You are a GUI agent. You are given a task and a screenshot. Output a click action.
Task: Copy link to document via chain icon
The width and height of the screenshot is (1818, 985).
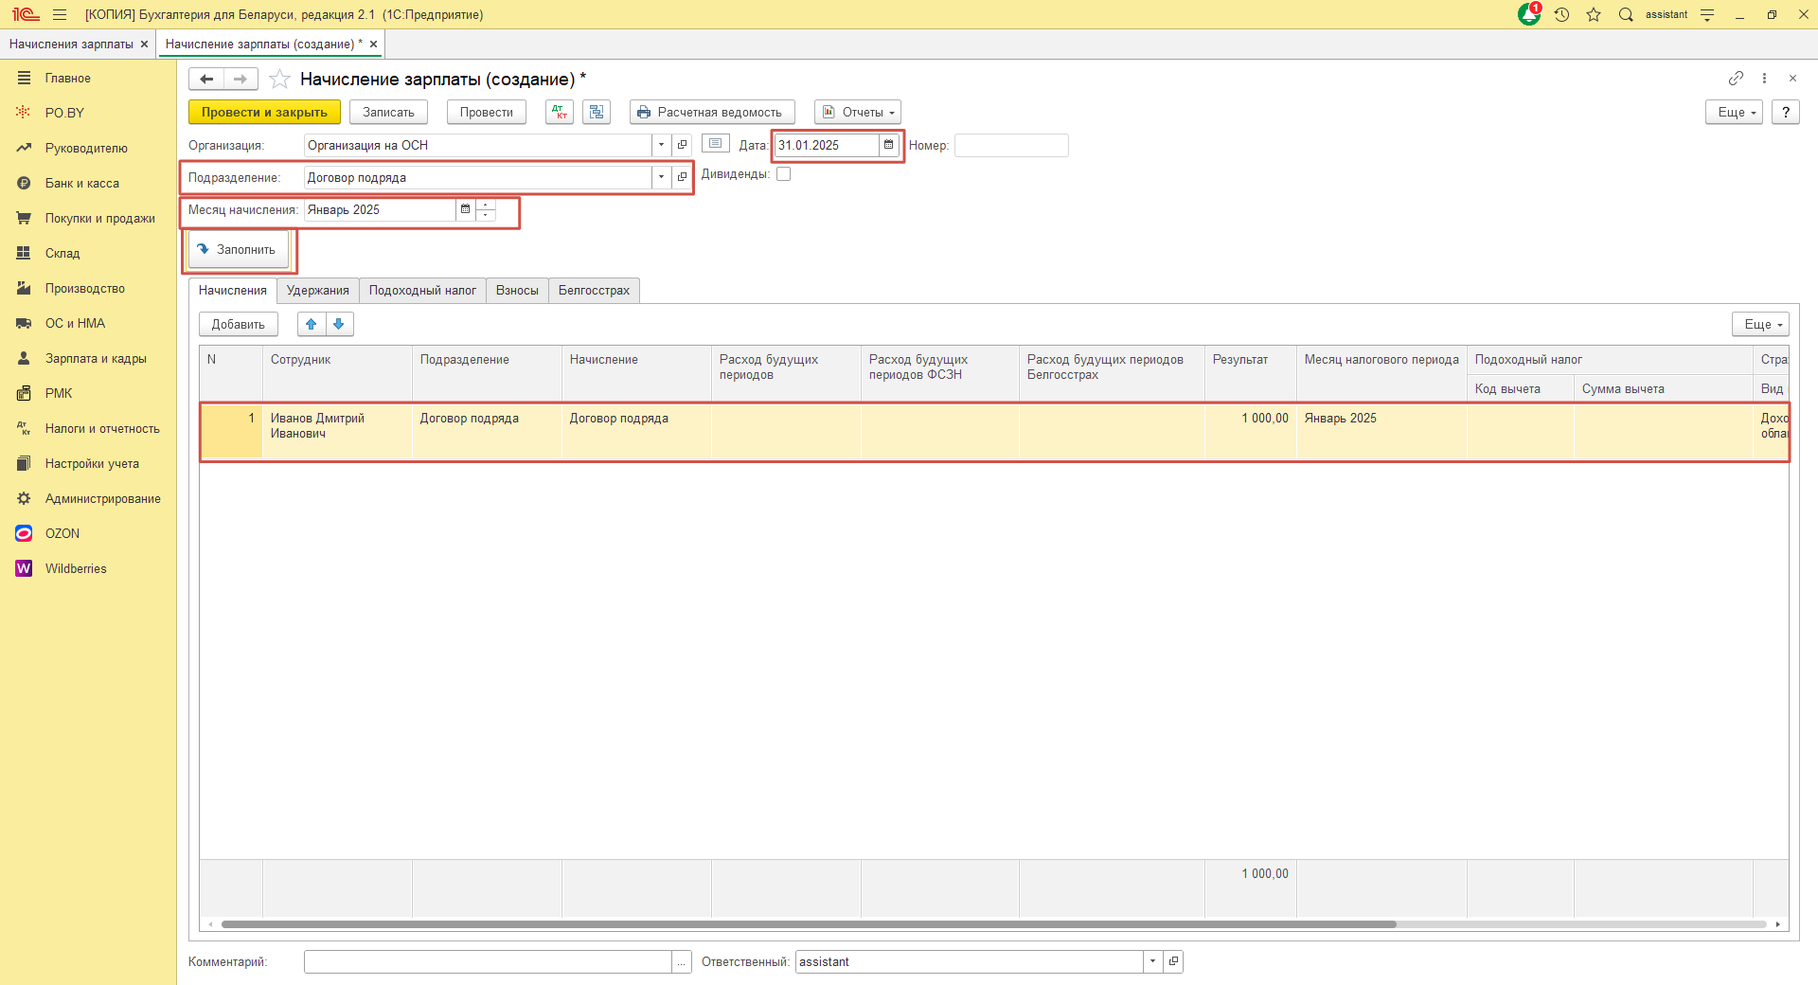[1736, 79]
